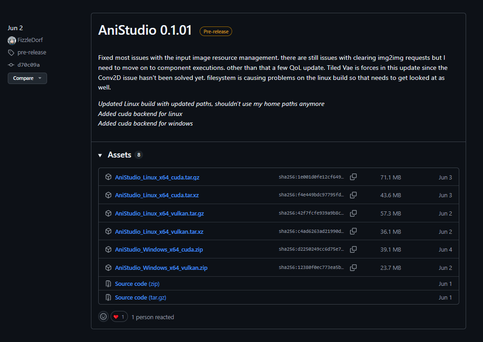Open commit d70c09a

[28, 65]
